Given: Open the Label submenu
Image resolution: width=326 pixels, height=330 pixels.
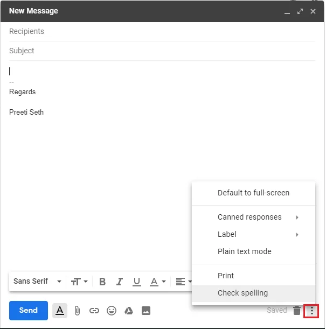Looking at the screenshot, I should click(x=253, y=235).
